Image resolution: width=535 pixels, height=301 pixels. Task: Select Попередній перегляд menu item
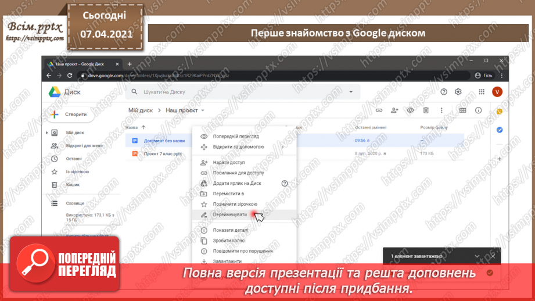(245, 137)
